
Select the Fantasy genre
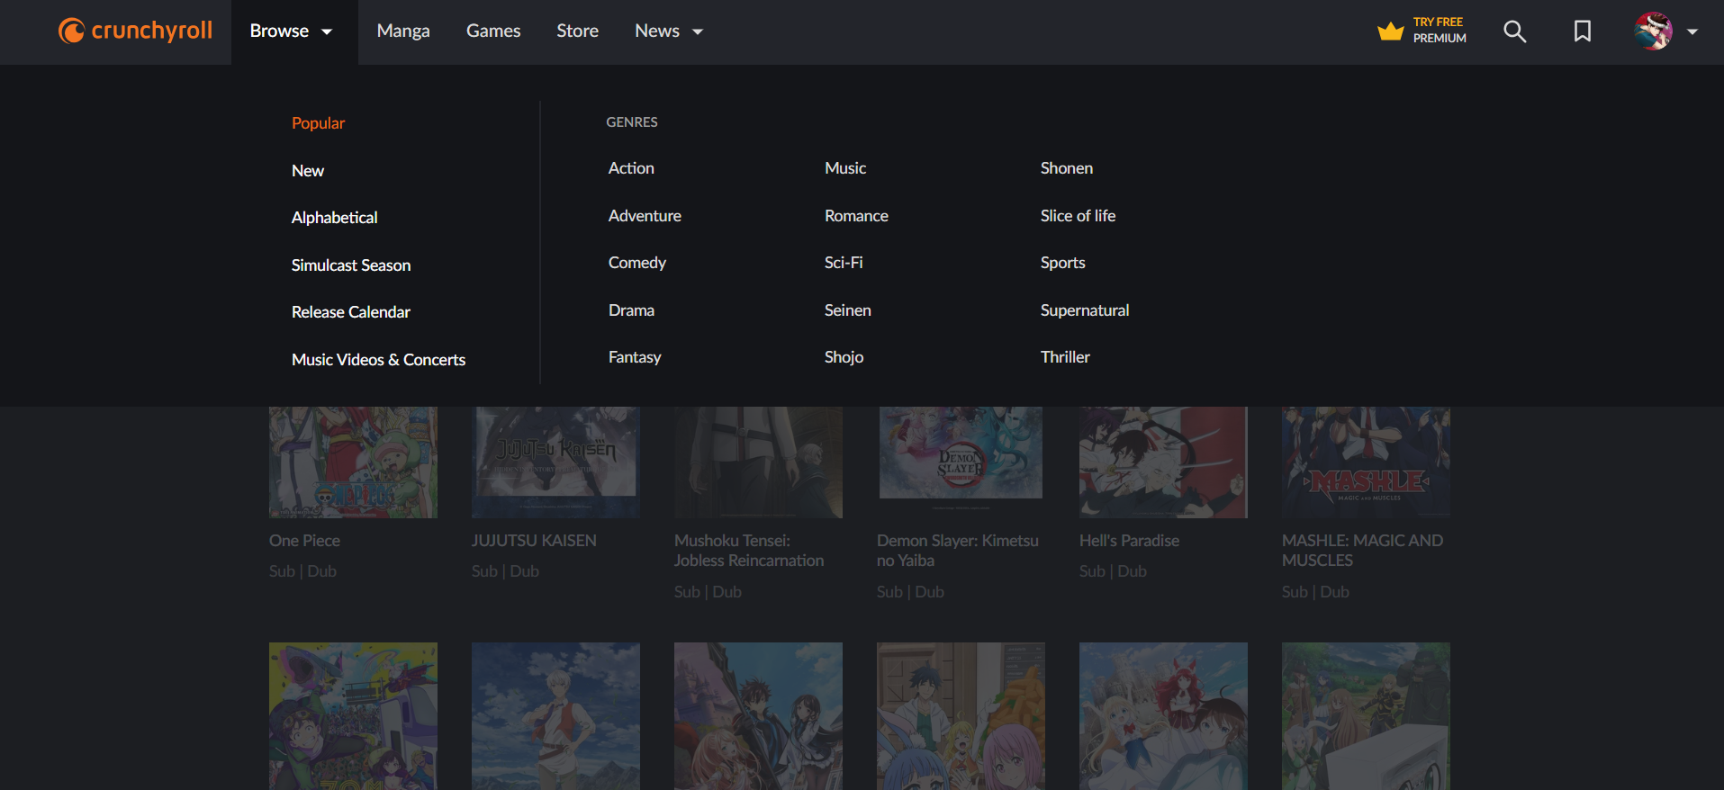(635, 357)
